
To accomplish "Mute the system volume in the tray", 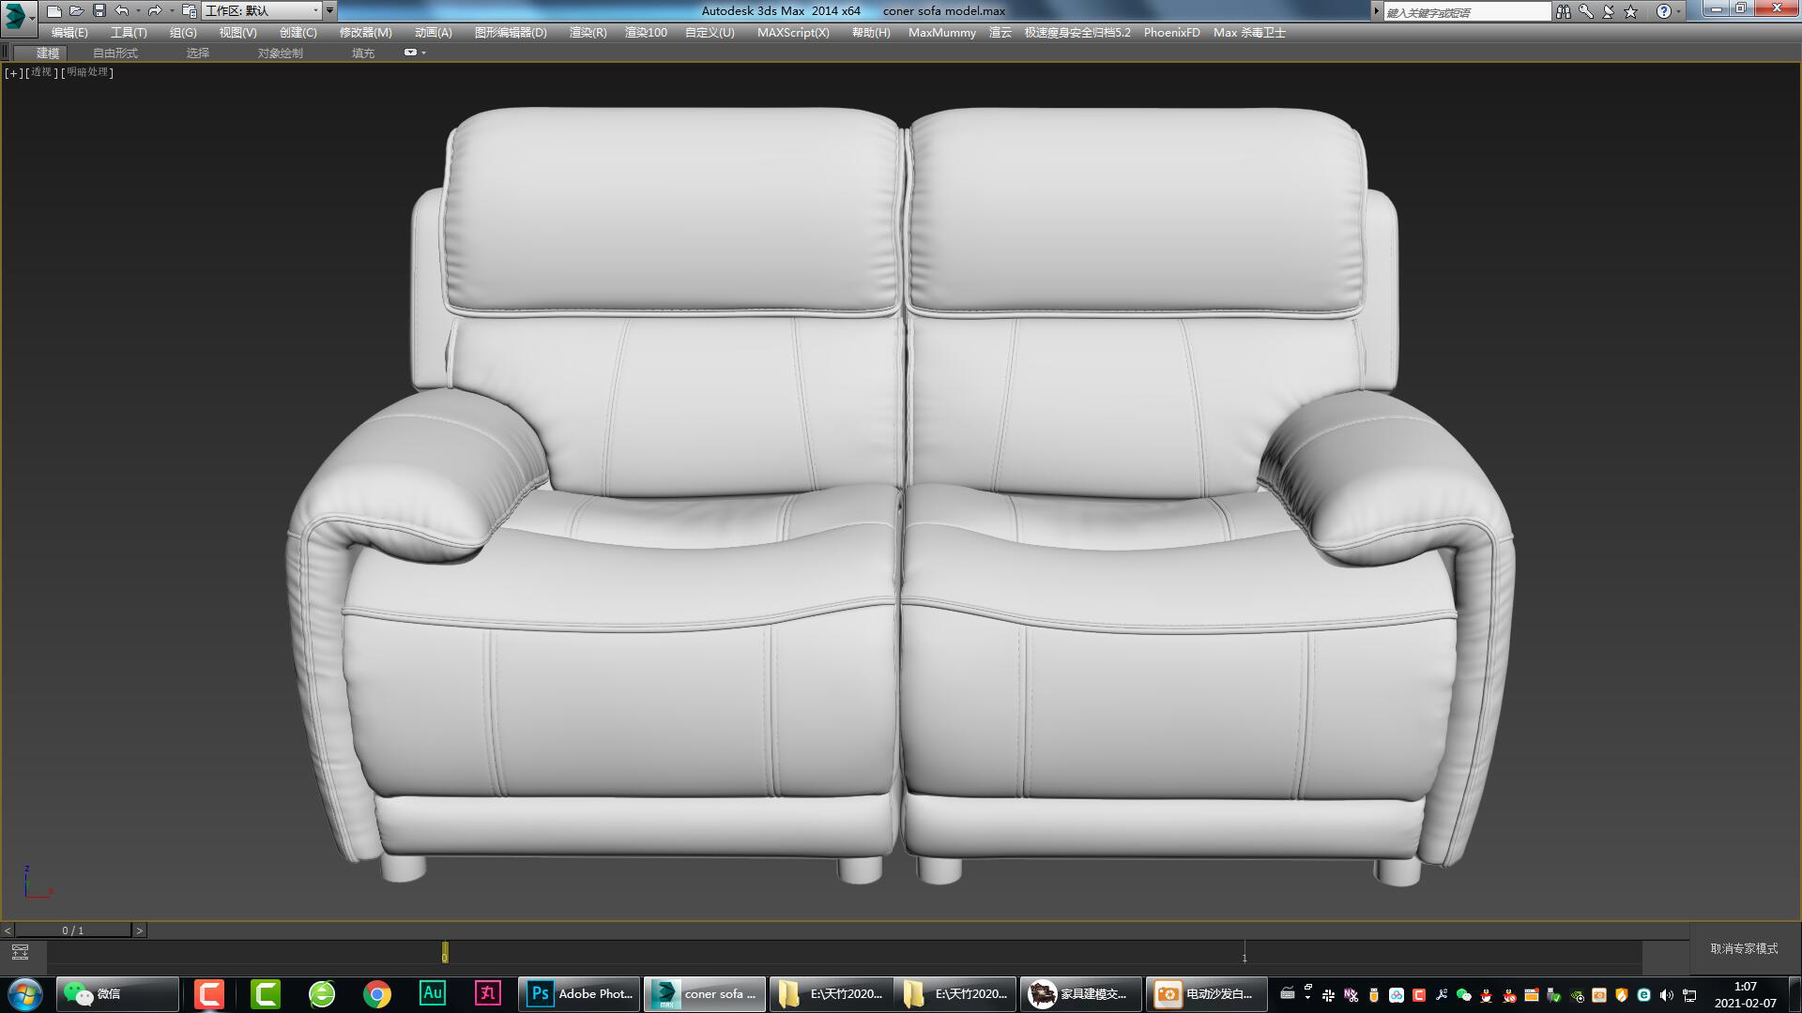I will point(1665,994).
